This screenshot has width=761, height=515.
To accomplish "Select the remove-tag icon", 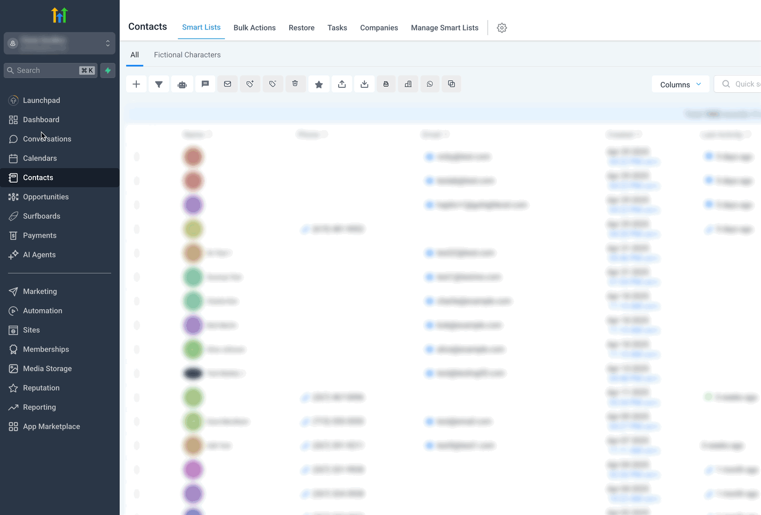I will pyautogui.click(x=273, y=84).
